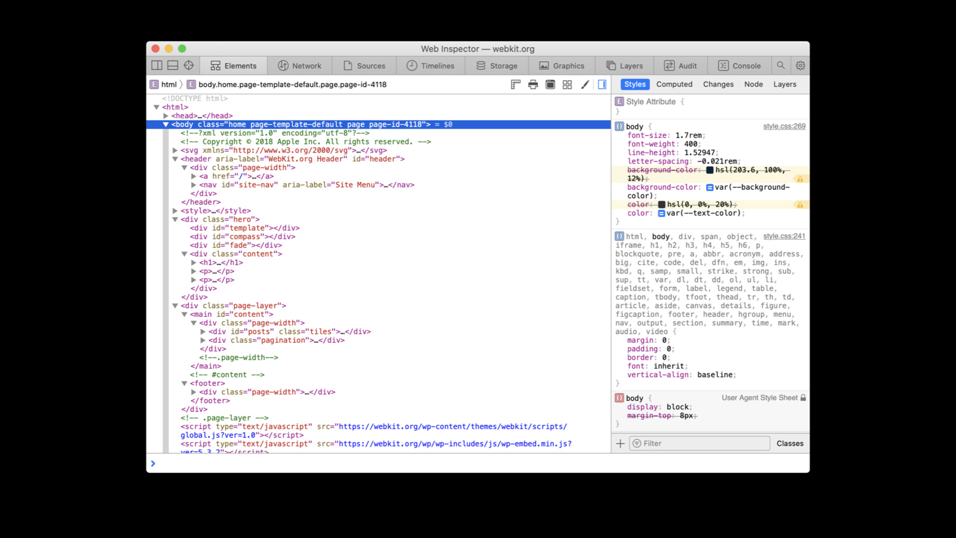Click the shadow DOM grid icon
Viewport: 956px width, 538px height.
[567, 85]
